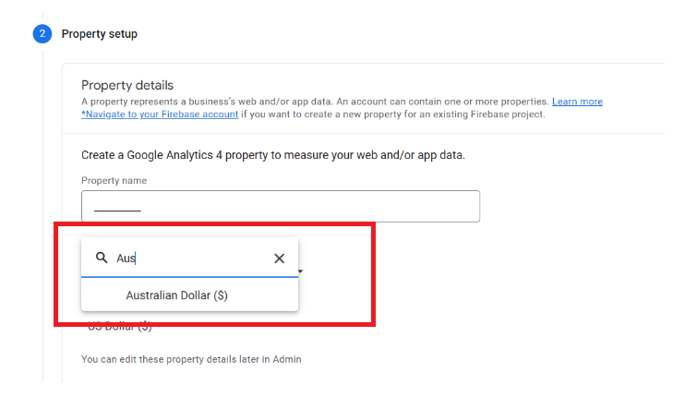Image resolution: width=685 pixels, height=397 pixels.
Task: Click the small dropdown caret beside the search popup
Action: tap(301, 271)
